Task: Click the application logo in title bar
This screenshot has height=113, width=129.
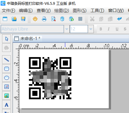Action: (x=3, y=3)
